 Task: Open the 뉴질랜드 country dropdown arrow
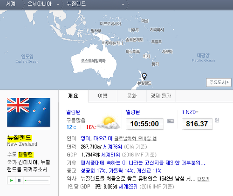pos(123,4)
